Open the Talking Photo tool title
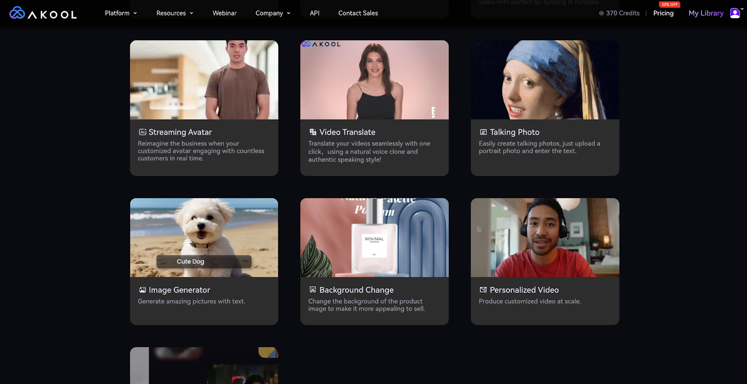The image size is (747, 384). point(514,132)
